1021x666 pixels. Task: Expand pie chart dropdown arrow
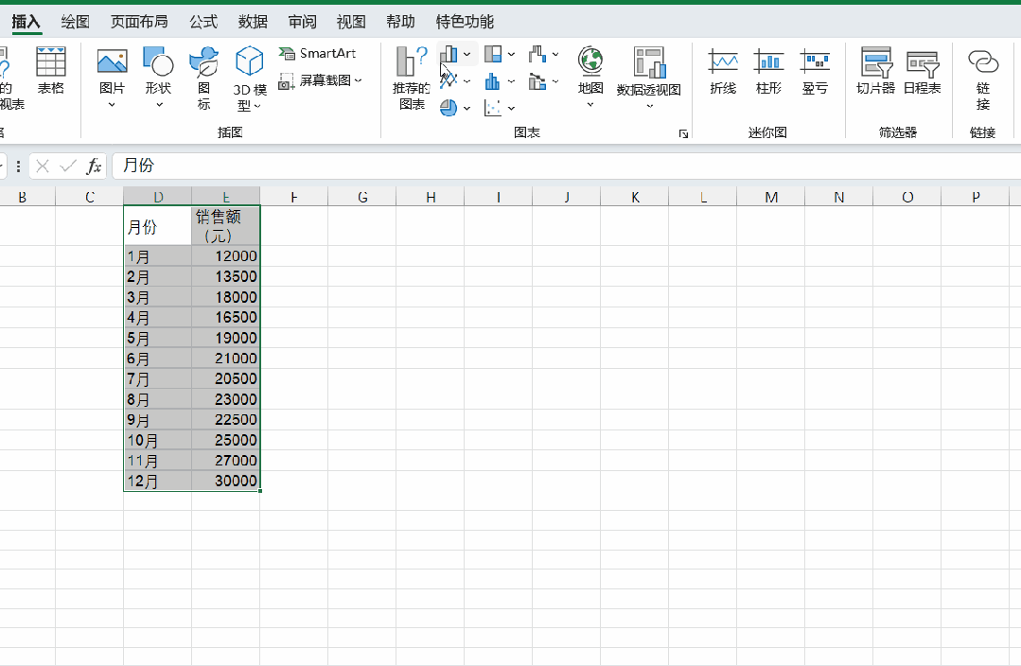466,108
